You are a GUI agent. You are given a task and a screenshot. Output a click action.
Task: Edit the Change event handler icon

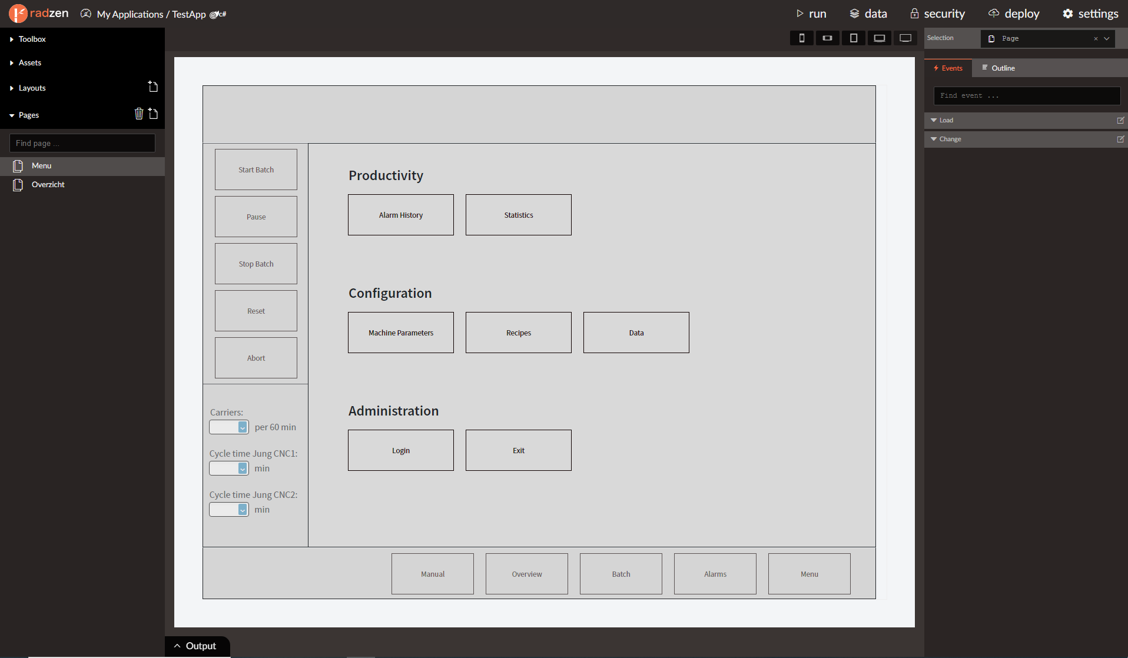(x=1120, y=139)
